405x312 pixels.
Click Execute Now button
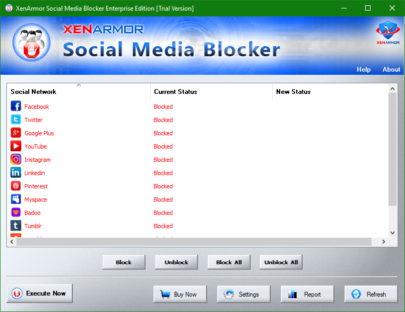[39, 293]
